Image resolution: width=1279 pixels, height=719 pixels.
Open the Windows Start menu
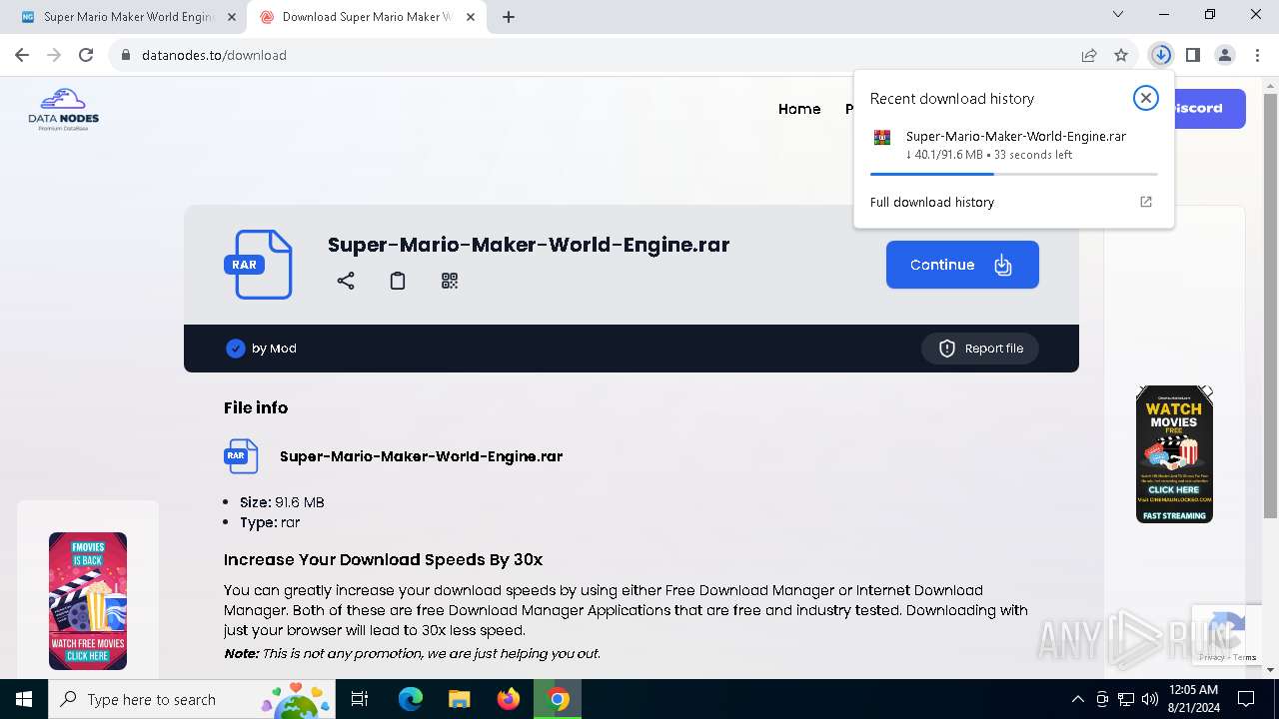(24, 699)
